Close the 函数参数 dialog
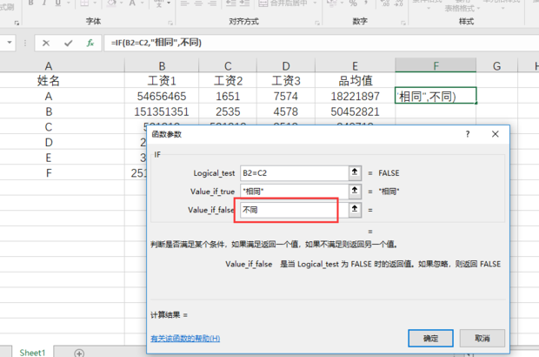This screenshot has width=539, height=357. (x=495, y=134)
